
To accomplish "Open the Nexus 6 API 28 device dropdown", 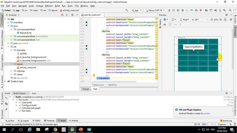I will (155, 10).
